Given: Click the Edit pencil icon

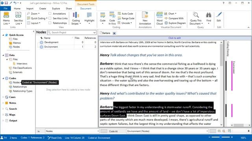Looking at the screenshot, I should (219, 17).
